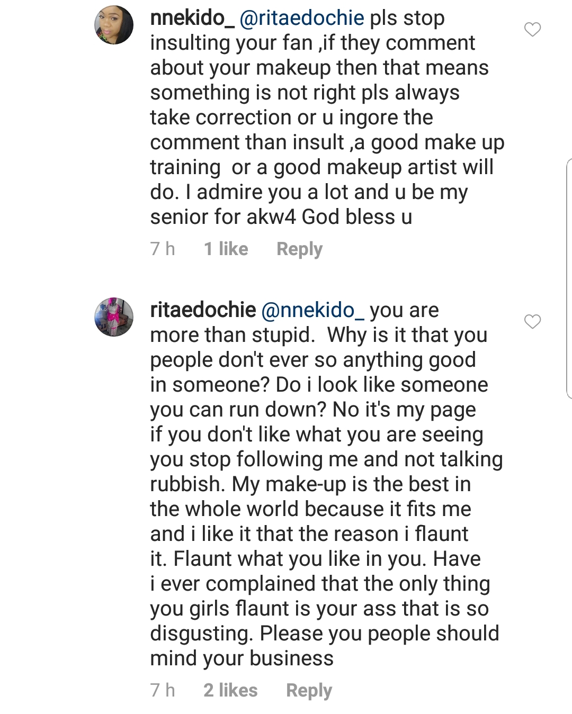Reply to ritaedochie's comment

(x=309, y=690)
